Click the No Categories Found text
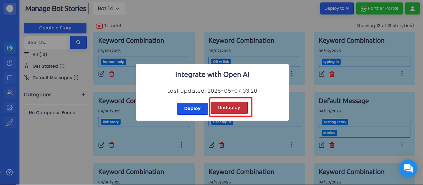 pos(52,113)
